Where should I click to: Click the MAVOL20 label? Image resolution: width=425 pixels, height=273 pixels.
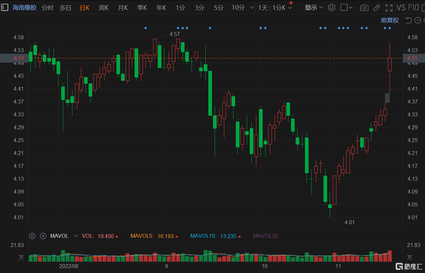[266, 236]
